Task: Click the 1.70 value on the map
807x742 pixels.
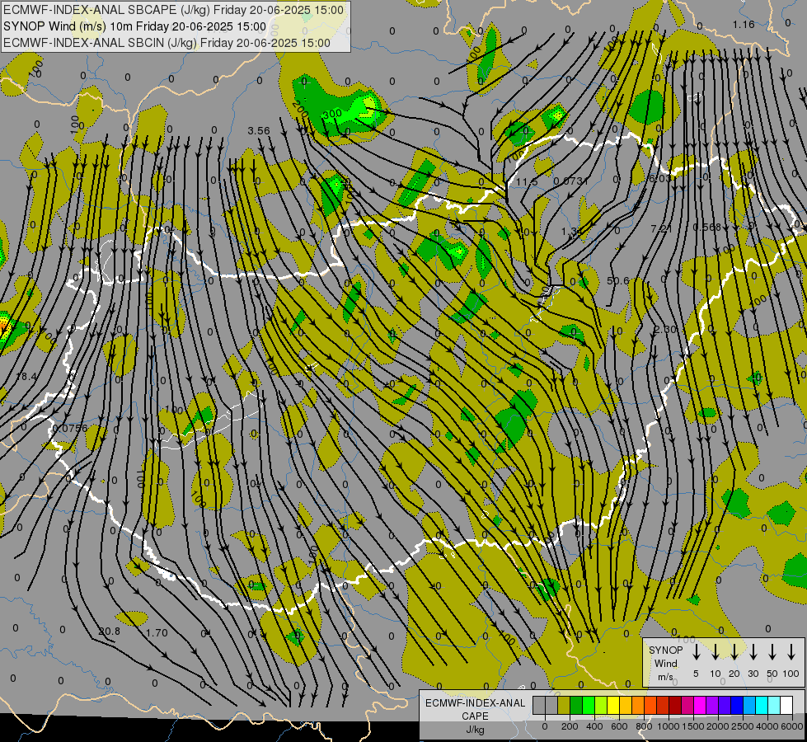Action: 157,633
